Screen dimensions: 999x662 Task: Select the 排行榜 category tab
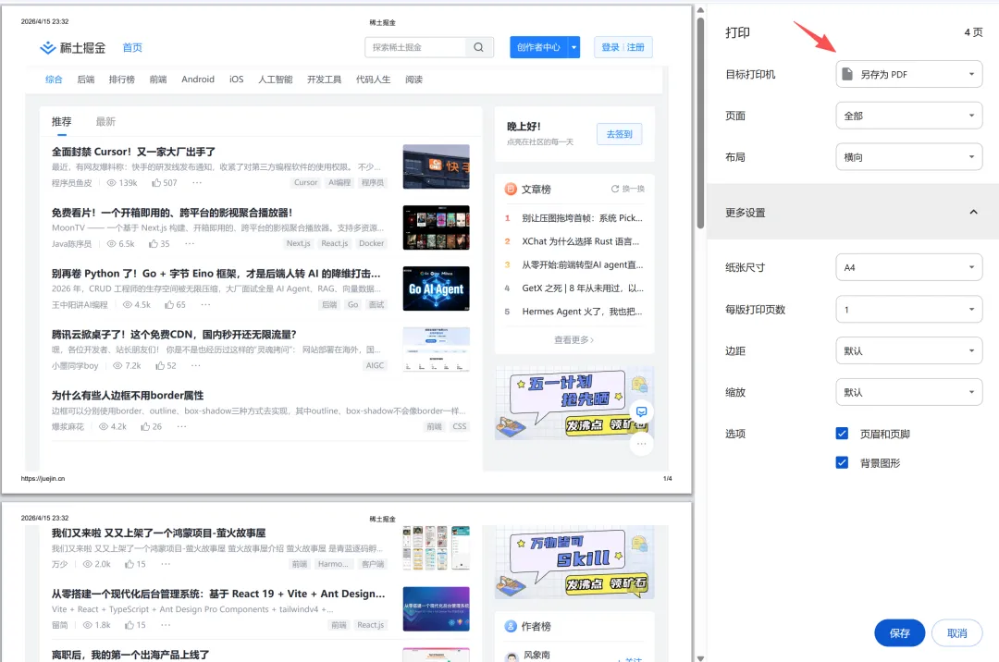[122, 80]
